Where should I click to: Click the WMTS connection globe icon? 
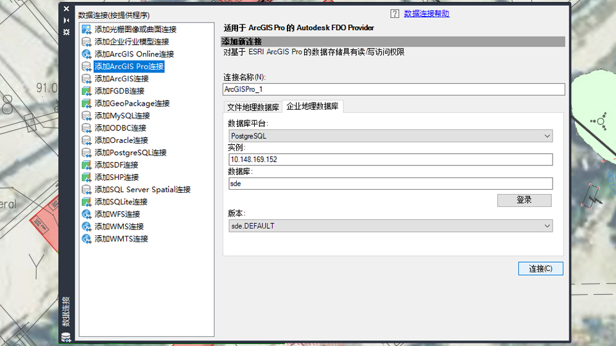coord(87,239)
